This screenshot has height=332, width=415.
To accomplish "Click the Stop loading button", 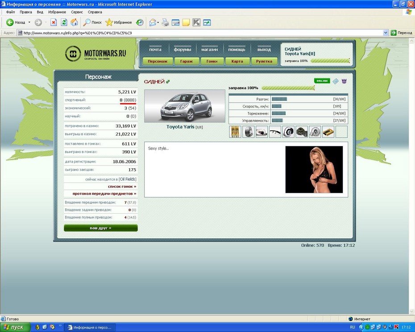I will (x=54, y=22).
